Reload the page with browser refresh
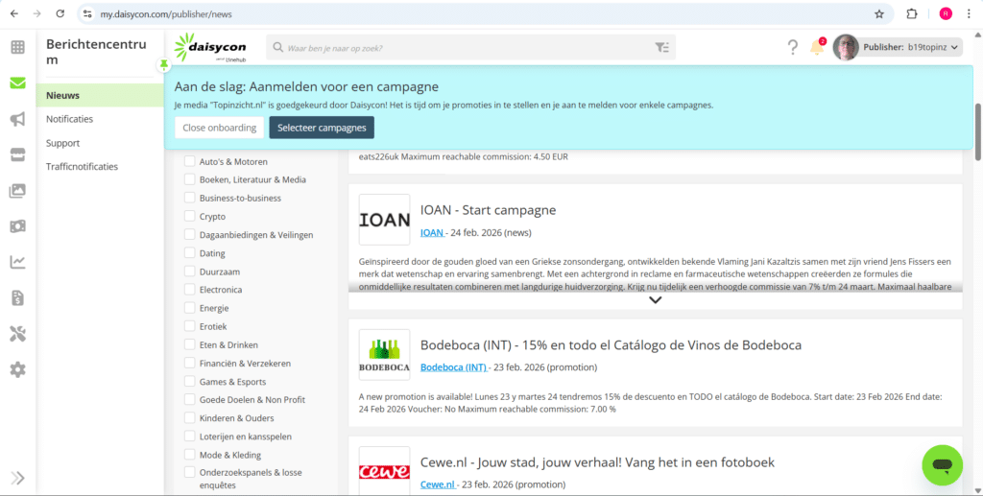The image size is (983, 496). pos(60,13)
